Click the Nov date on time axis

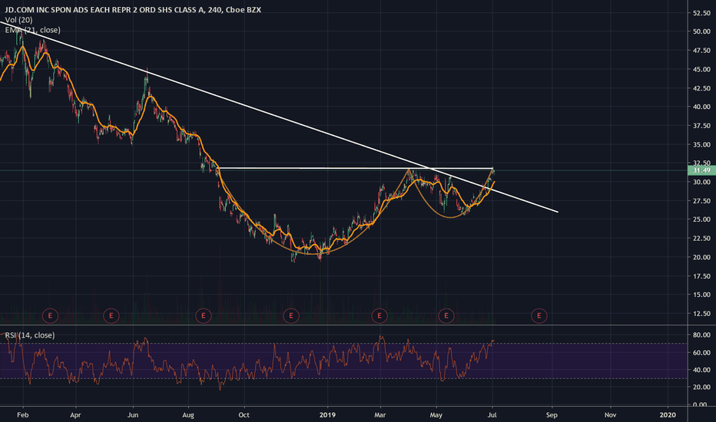(x=610, y=414)
